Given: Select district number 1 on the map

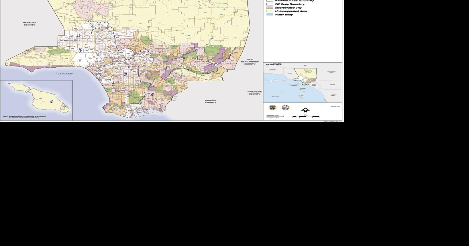Looking at the screenshot, I should (x=165, y=69).
